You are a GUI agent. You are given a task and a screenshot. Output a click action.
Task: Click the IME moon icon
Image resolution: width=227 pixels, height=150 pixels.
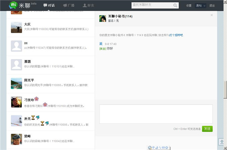coord(157,147)
